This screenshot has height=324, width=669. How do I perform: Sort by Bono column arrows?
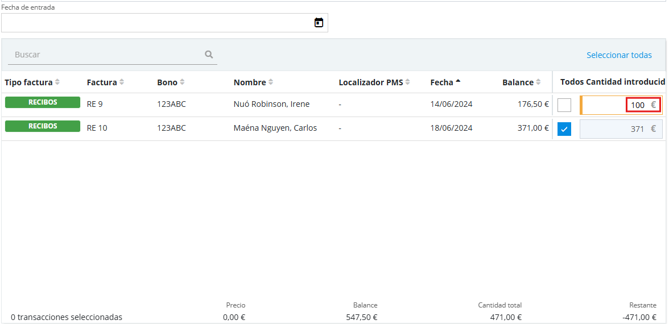coord(182,82)
